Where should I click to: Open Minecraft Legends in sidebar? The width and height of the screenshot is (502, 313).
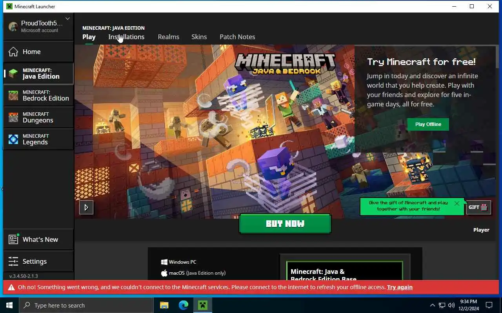(38, 139)
